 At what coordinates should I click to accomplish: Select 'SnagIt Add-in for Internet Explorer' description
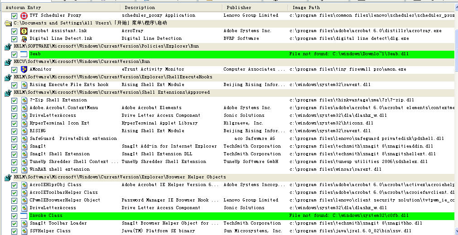[169, 146]
